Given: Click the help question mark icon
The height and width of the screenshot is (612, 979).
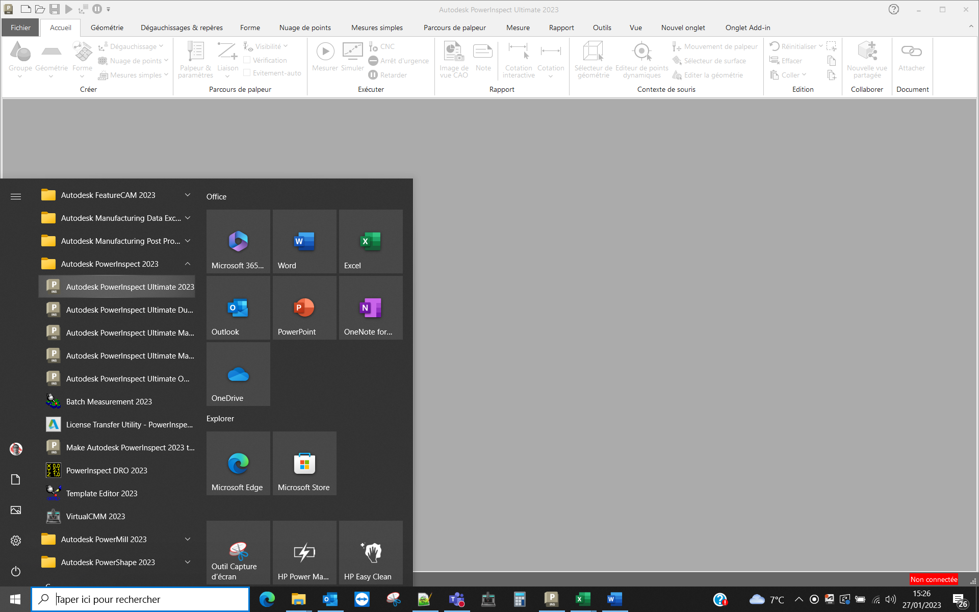Looking at the screenshot, I should click(x=894, y=9).
